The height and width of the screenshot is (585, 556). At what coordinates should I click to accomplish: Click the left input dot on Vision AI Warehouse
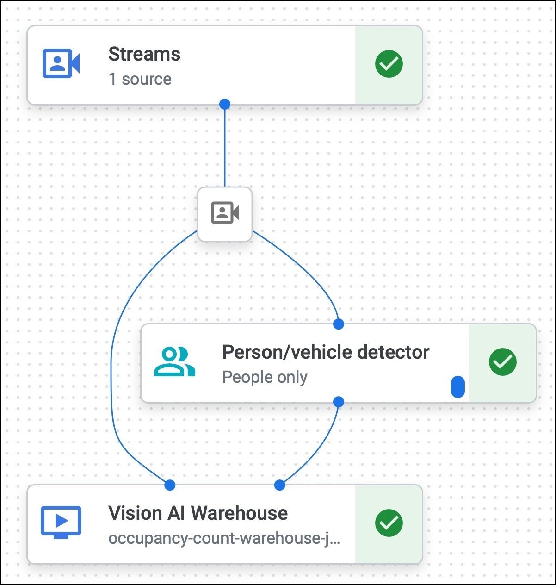(170, 485)
